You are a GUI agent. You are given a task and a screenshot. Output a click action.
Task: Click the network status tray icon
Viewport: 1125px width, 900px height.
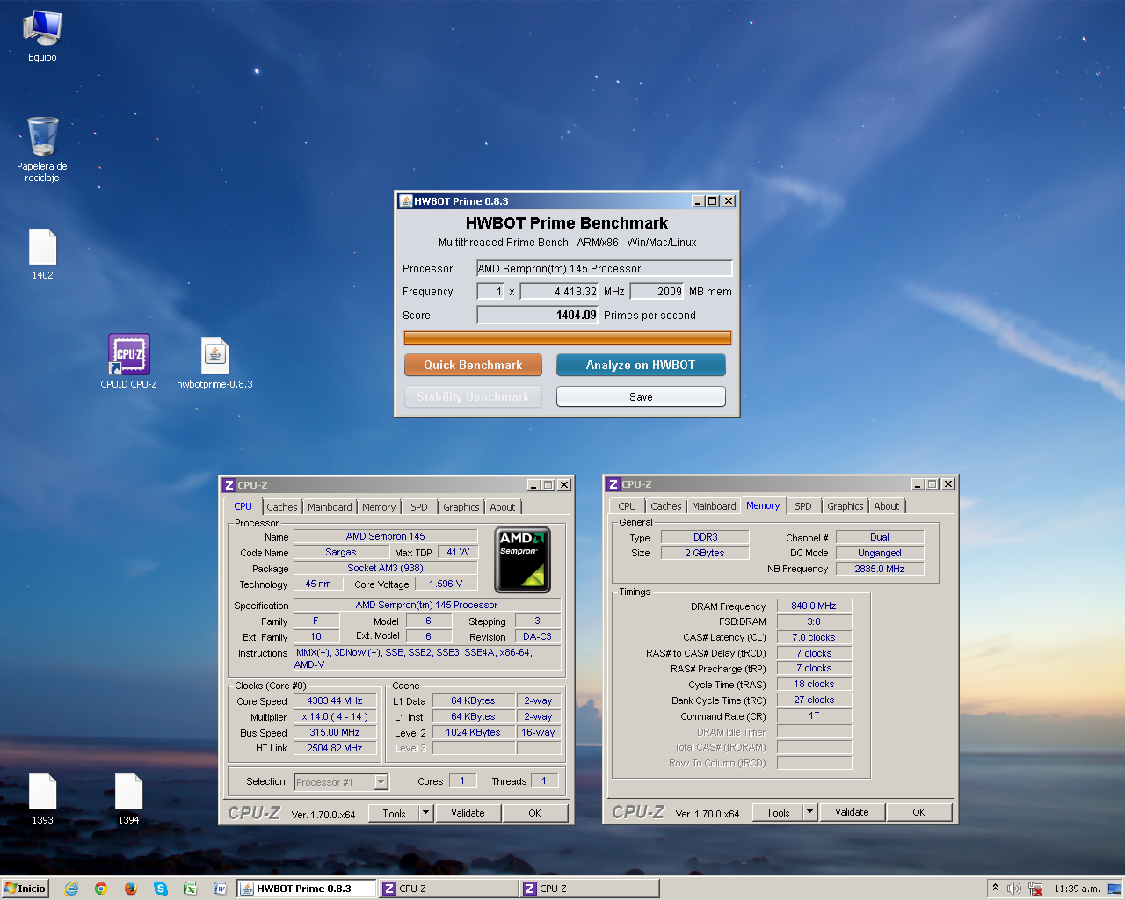click(x=1035, y=889)
